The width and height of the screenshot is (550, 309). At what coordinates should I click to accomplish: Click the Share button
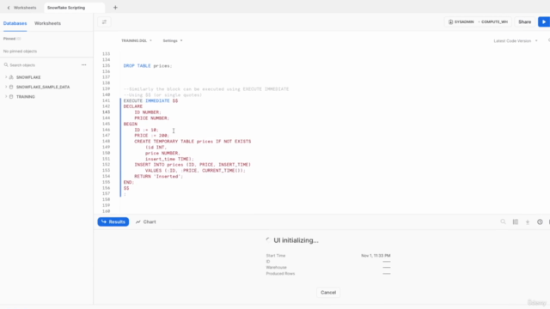coord(525,21)
